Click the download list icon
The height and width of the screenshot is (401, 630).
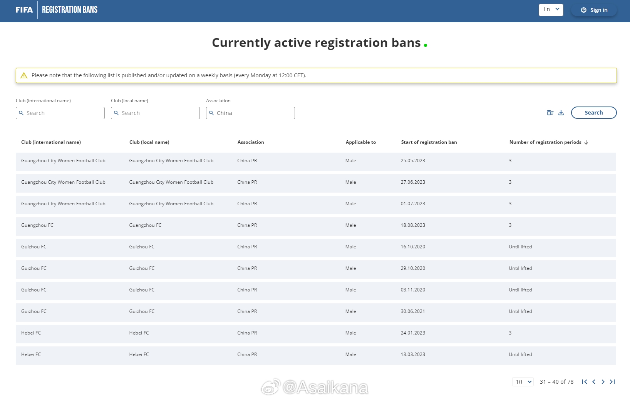pos(561,113)
